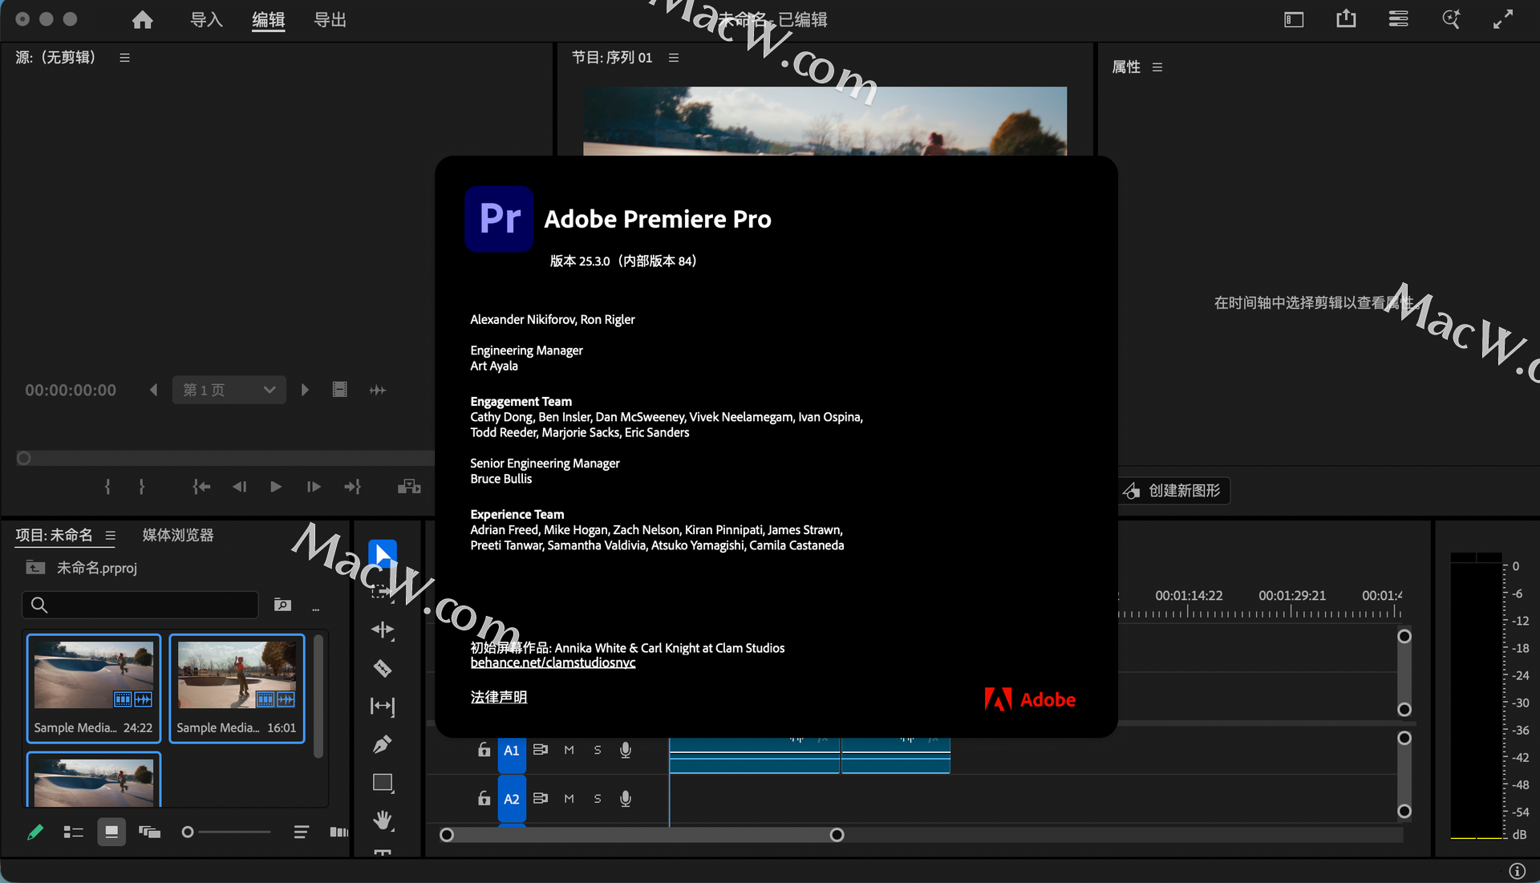1540x883 pixels.
Task: Click the quick export share icon
Action: click(1346, 18)
